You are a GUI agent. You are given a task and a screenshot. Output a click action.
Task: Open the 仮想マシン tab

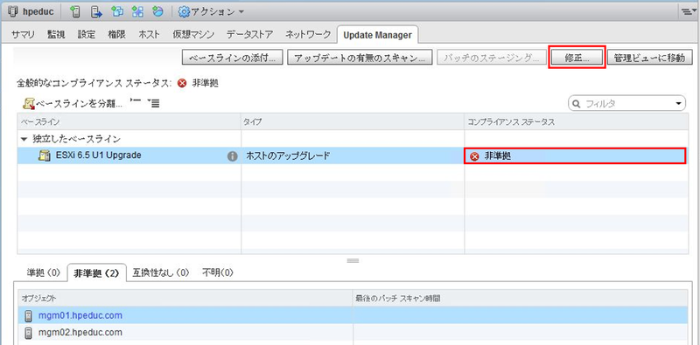click(x=193, y=34)
